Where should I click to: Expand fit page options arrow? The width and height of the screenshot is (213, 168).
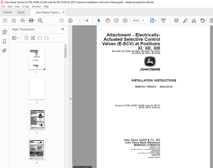coord(156,21)
